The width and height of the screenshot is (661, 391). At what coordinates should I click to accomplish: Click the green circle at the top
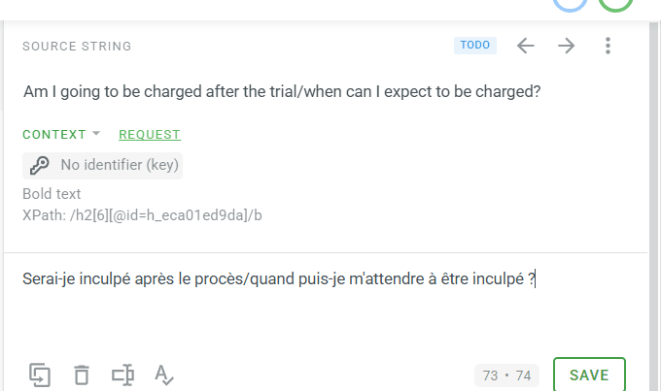[615, 3]
